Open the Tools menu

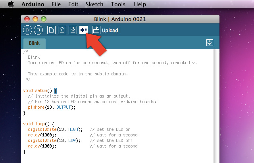118,4
